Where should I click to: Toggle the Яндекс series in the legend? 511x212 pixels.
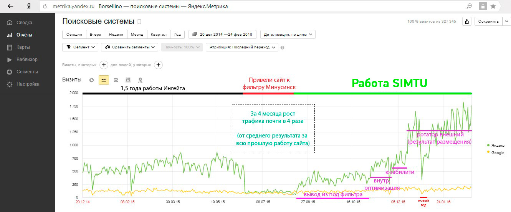(495, 146)
